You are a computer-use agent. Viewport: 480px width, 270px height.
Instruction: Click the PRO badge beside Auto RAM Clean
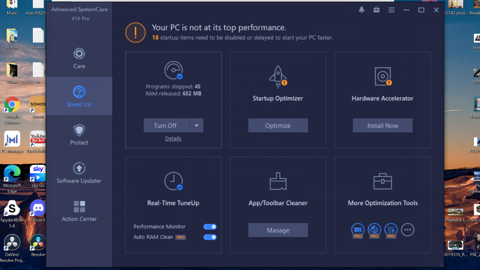[x=181, y=237]
